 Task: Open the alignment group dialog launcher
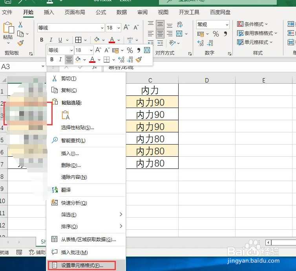click(x=190, y=54)
